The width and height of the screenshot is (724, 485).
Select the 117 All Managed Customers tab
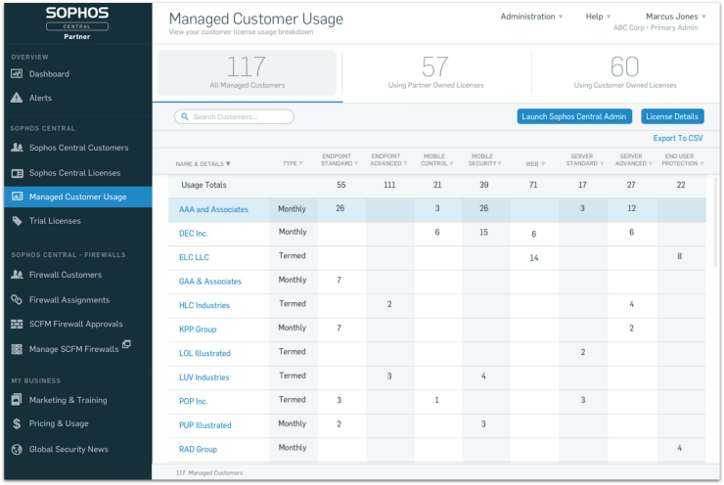(x=247, y=73)
